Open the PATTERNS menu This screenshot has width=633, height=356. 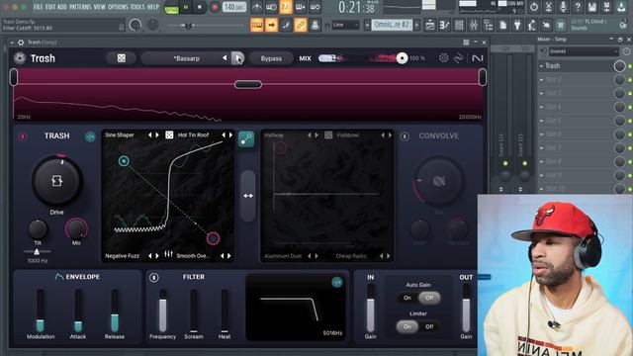(80, 7)
